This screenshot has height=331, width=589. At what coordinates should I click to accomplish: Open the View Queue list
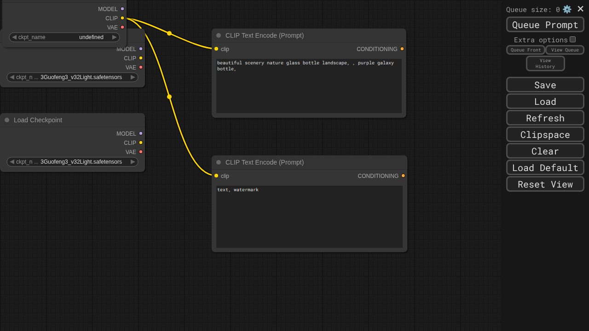565,50
